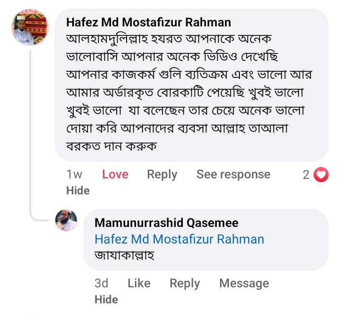This screenshot has width=340, height=318.
Task: Message Mamunurrashid Qasemee from the reply
Action: [244, 283]
